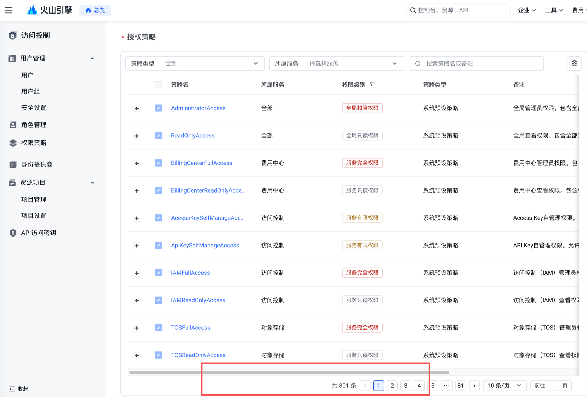The width and height of the screenshot is (587, 397).
Task: Open the TOSFullAccess policy link
Action: coord(191,328)
